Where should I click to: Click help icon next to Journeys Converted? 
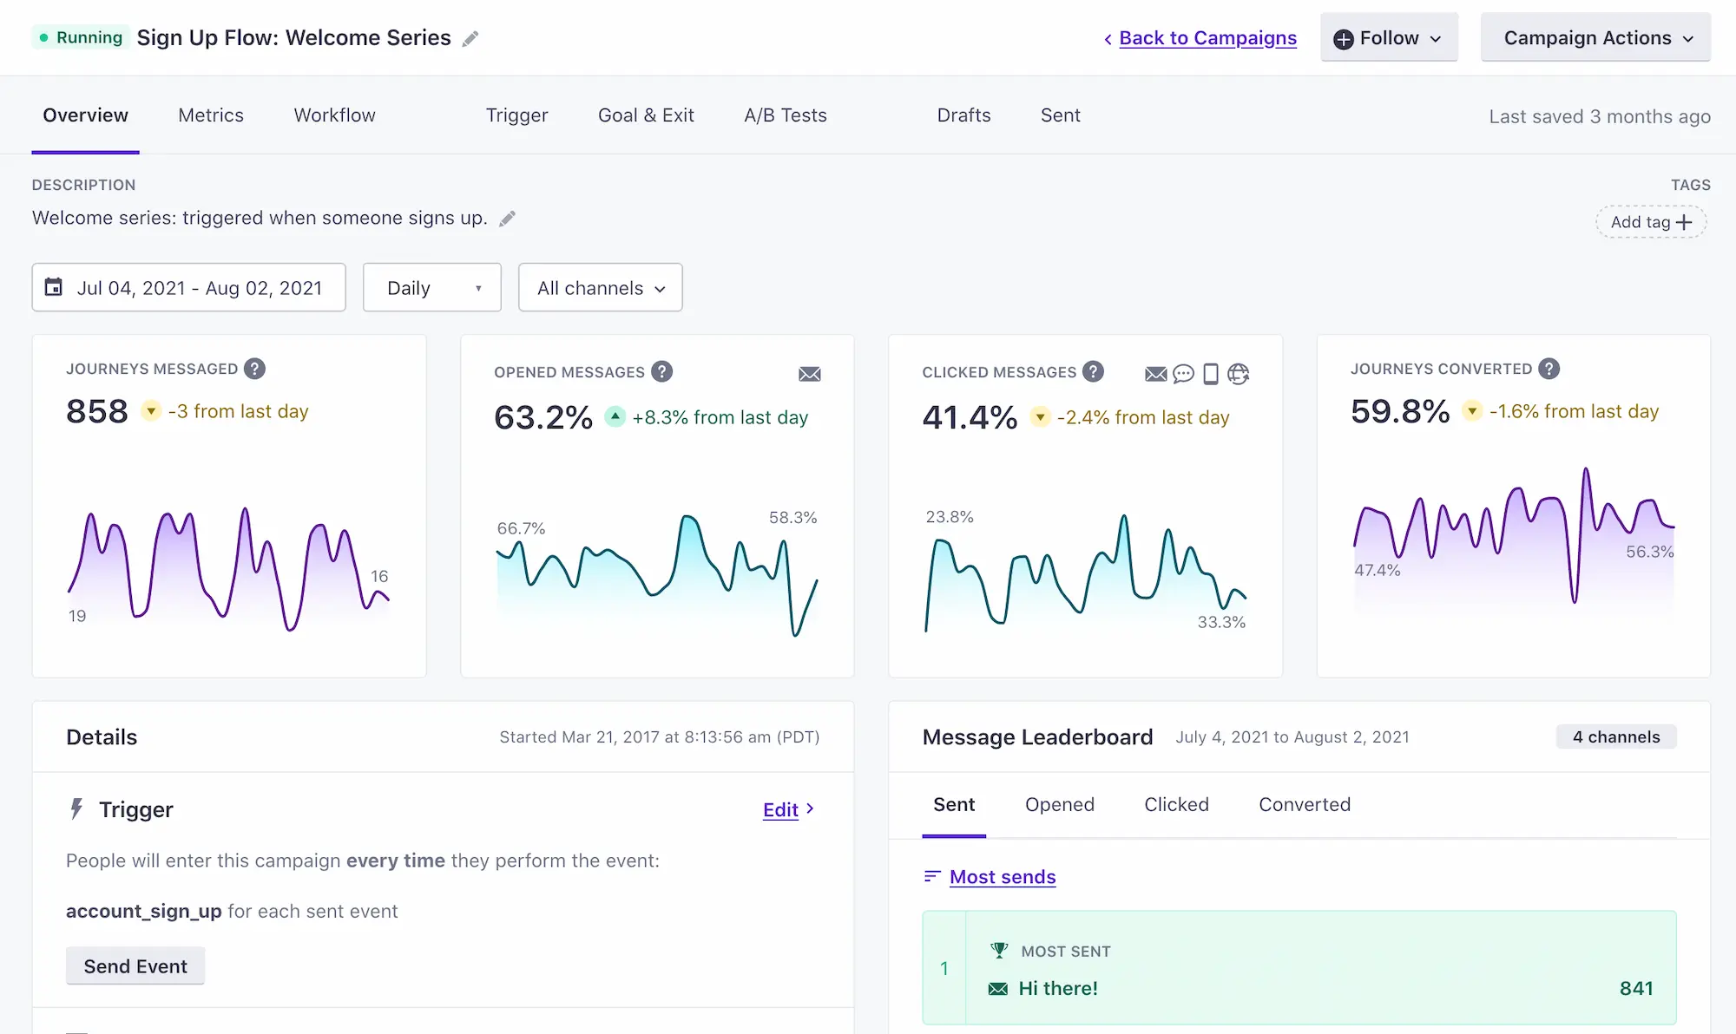[x=1549, y=369]
